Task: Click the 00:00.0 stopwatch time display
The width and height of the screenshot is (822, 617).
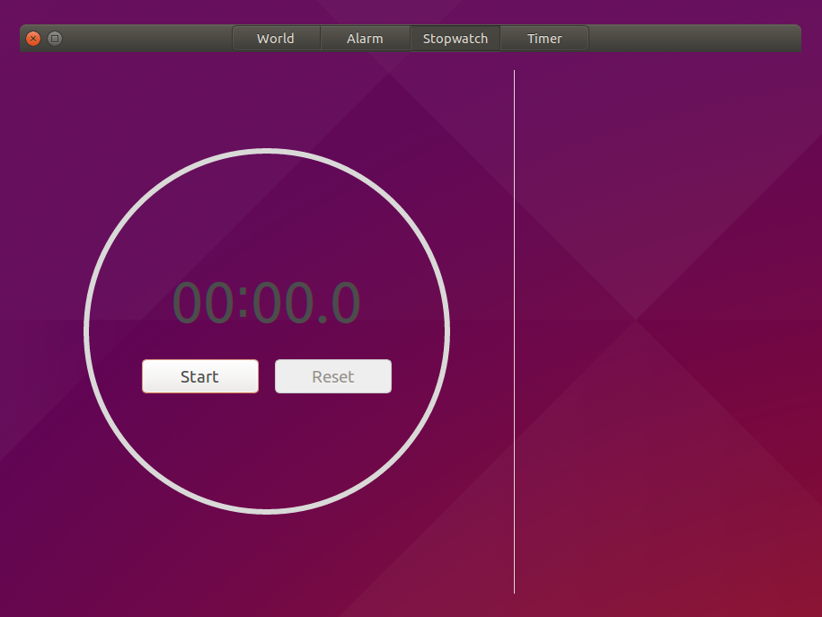Action: [265, 303]
